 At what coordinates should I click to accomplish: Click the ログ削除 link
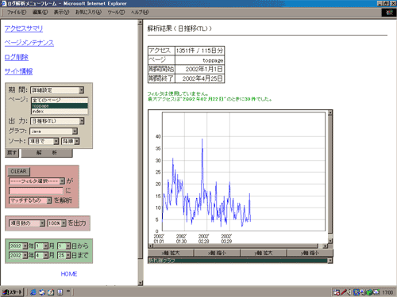[x=17, y=57]
